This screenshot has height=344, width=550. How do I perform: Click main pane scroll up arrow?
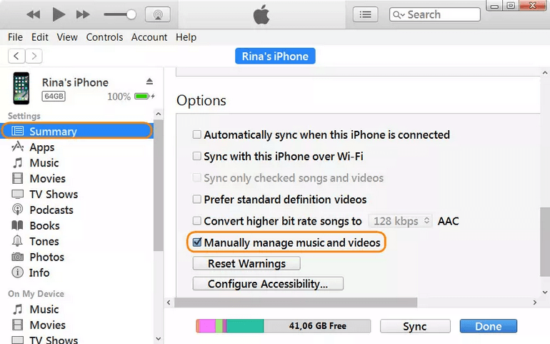pos(545,73)
